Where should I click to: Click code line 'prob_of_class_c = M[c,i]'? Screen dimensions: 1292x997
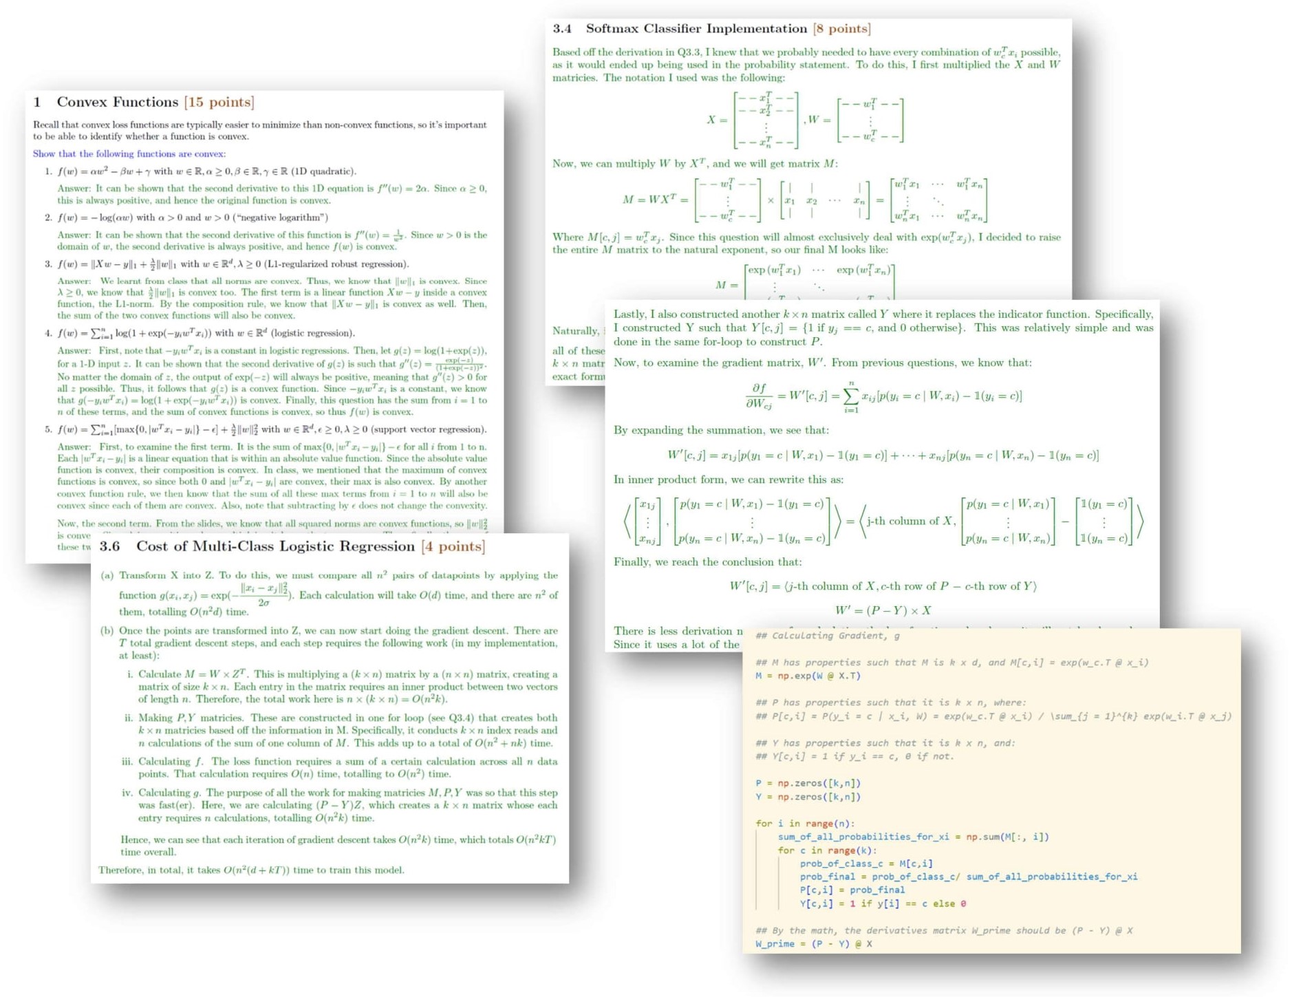coord(866,864)
